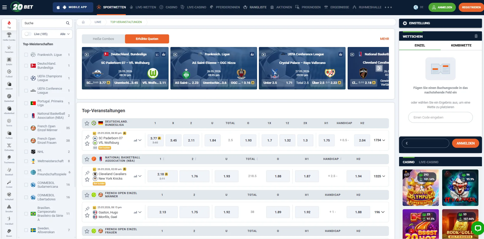Open the Mehr link
Screen dimensions: 484x239
(384, 39)
